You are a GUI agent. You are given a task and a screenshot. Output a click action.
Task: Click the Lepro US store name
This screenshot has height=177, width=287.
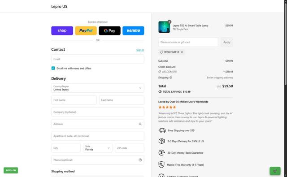[59, 6]
